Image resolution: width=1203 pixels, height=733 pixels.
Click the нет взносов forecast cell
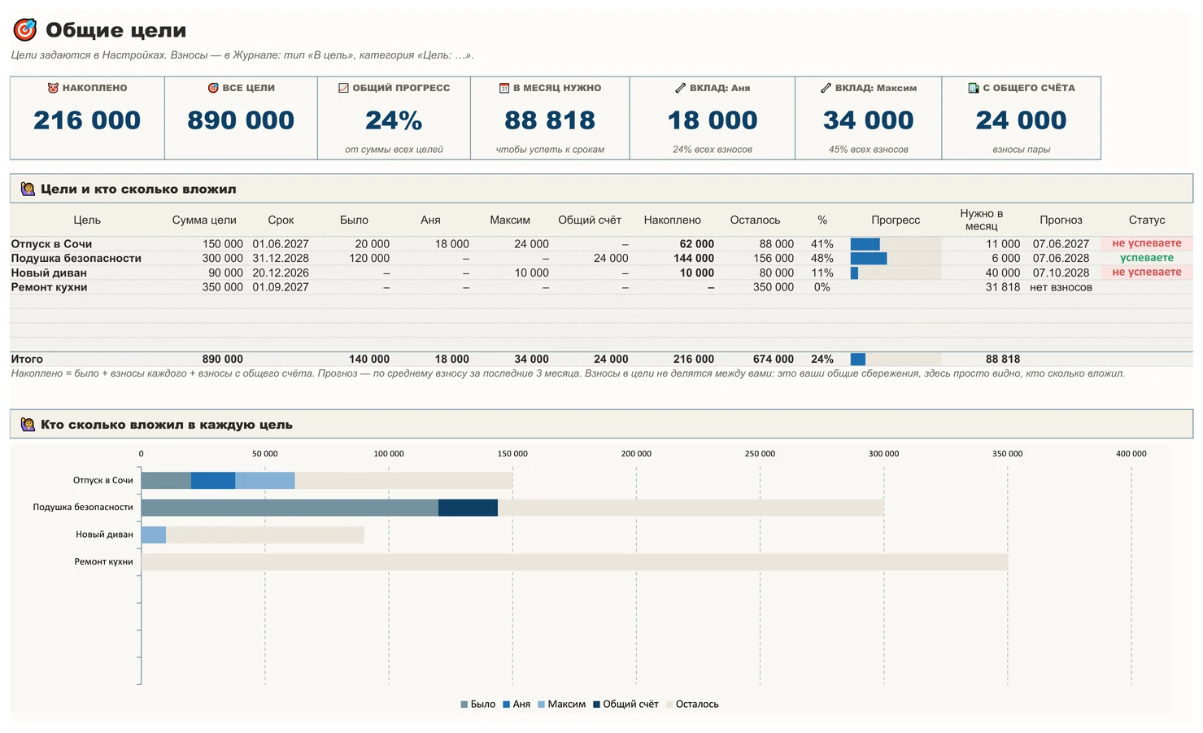pyautogui.click(x=1061, y=287)
